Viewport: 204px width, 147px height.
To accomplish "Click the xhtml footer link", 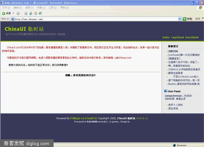I will (x=139, y=118).
